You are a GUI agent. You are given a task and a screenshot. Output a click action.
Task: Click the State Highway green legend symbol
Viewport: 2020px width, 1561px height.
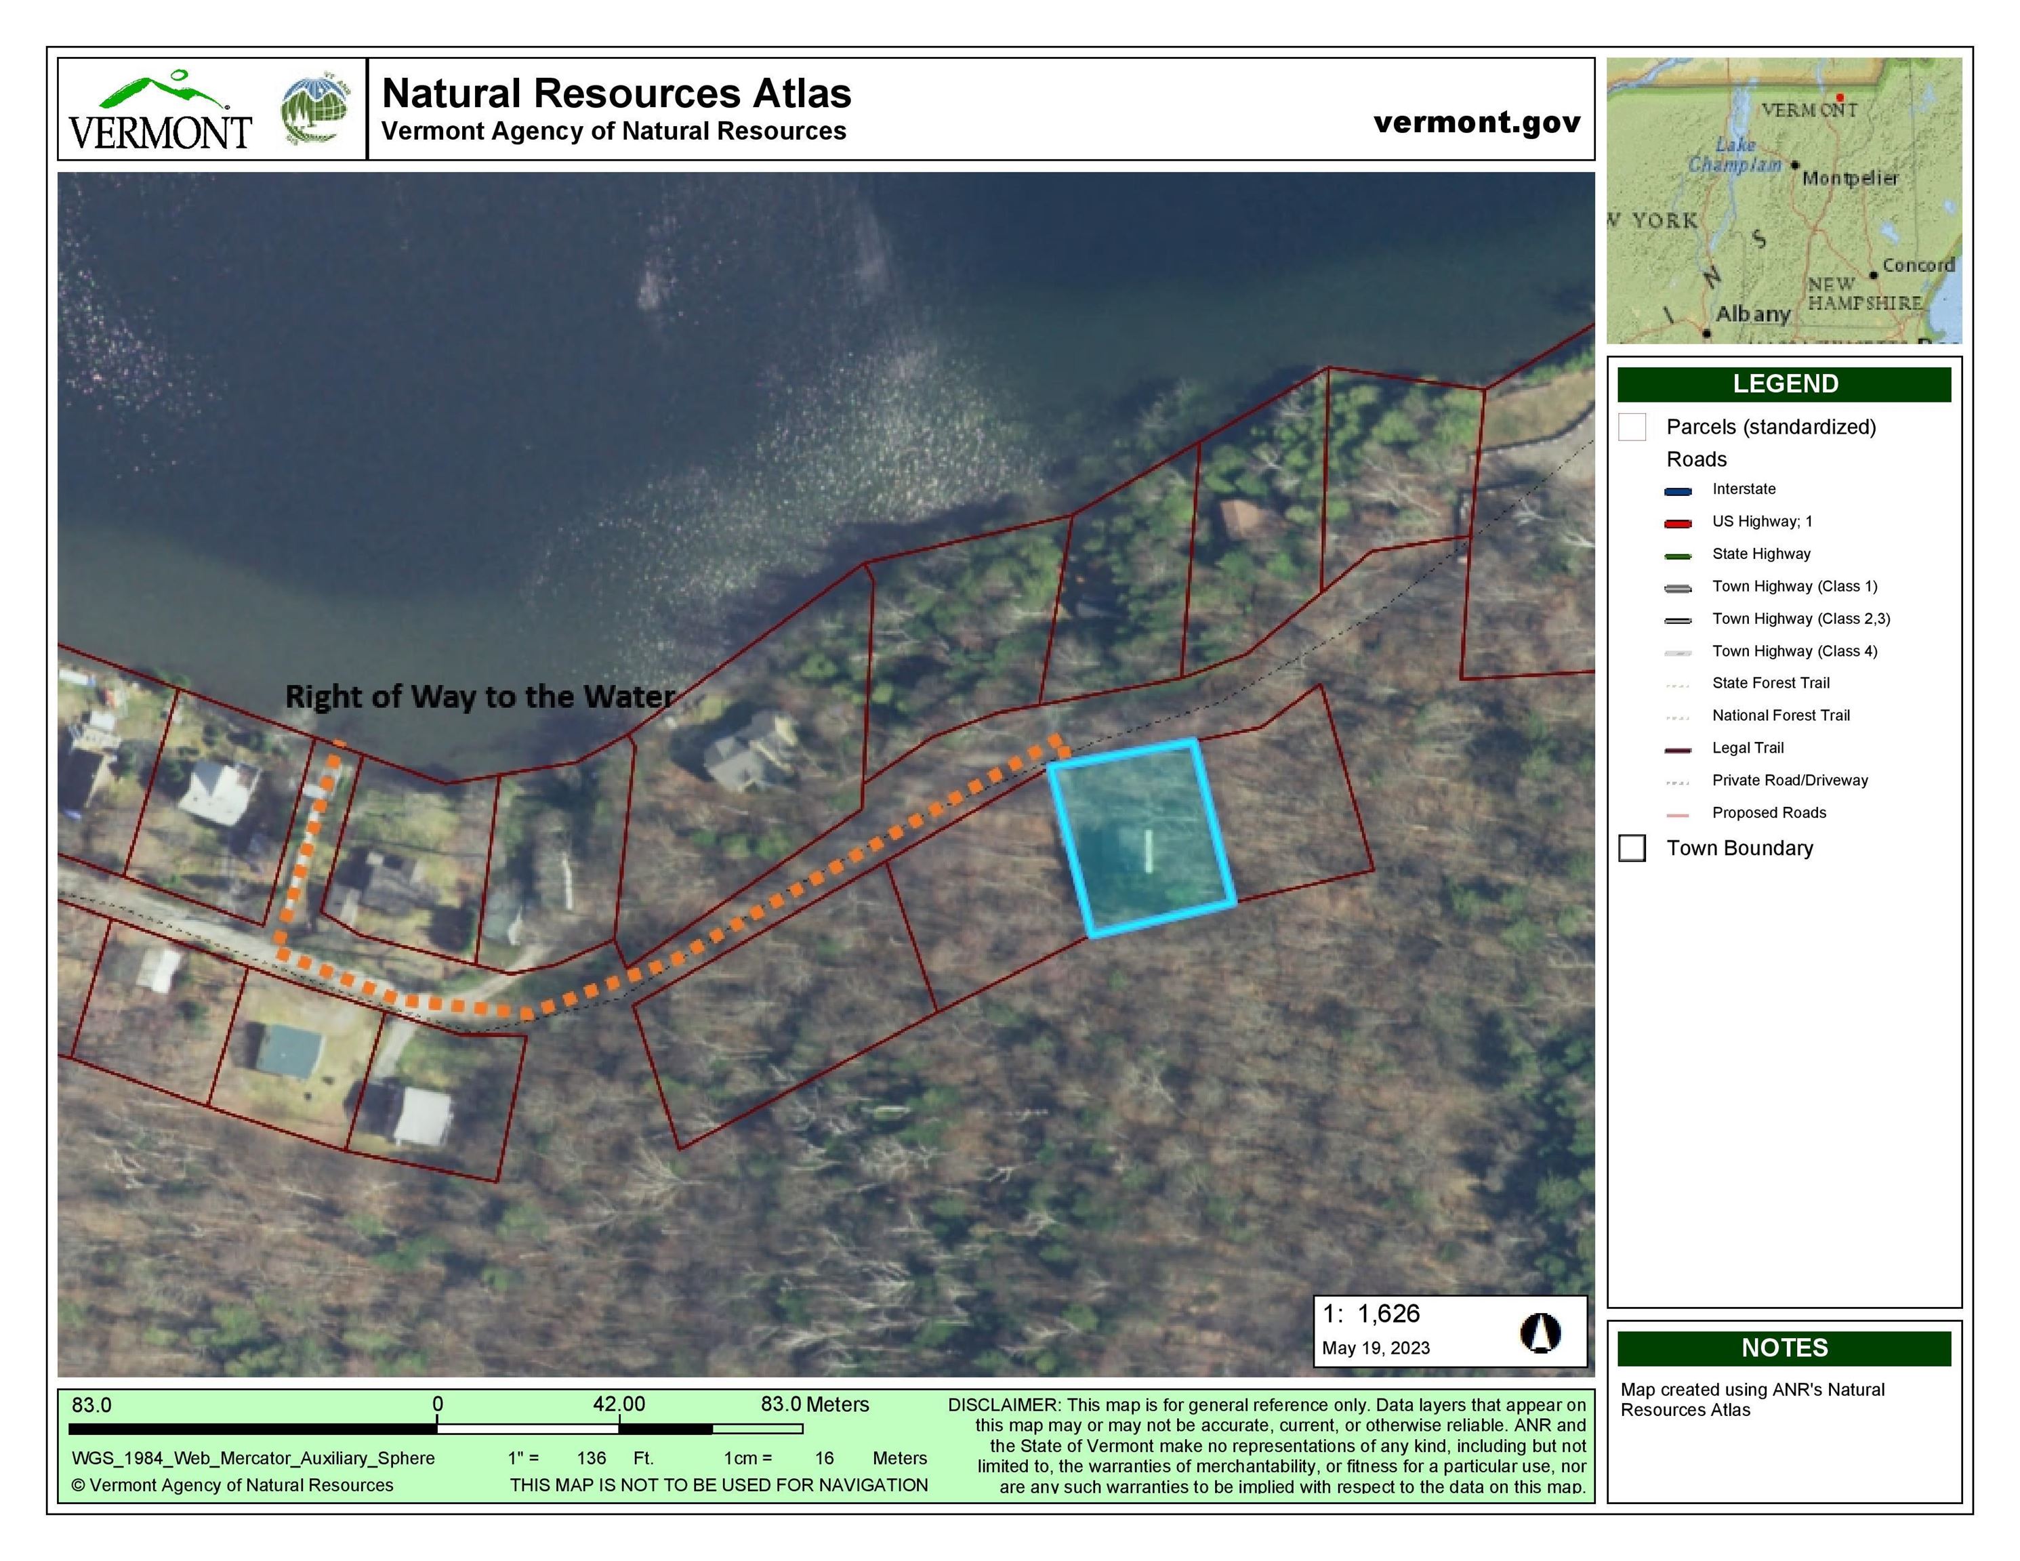1678,555
